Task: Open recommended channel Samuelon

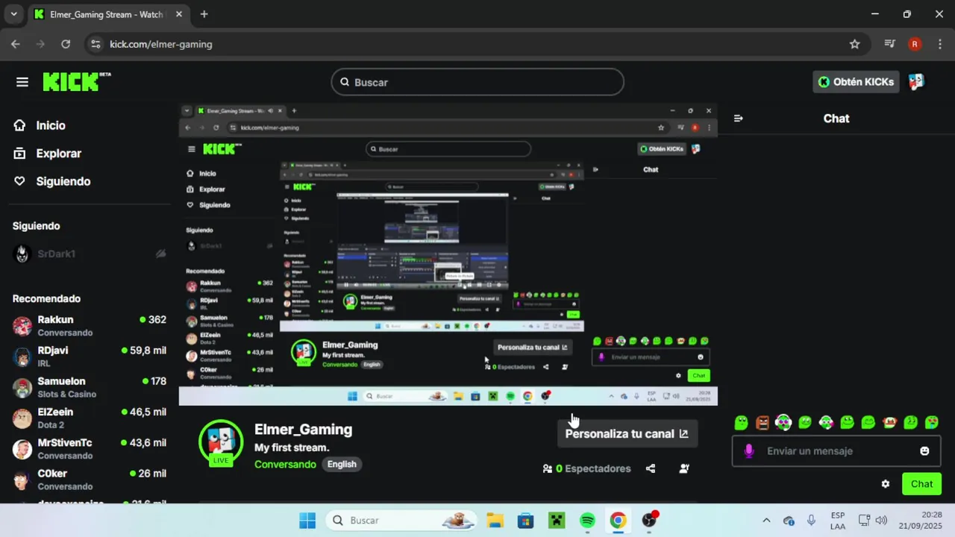Action: click(90, 387)
